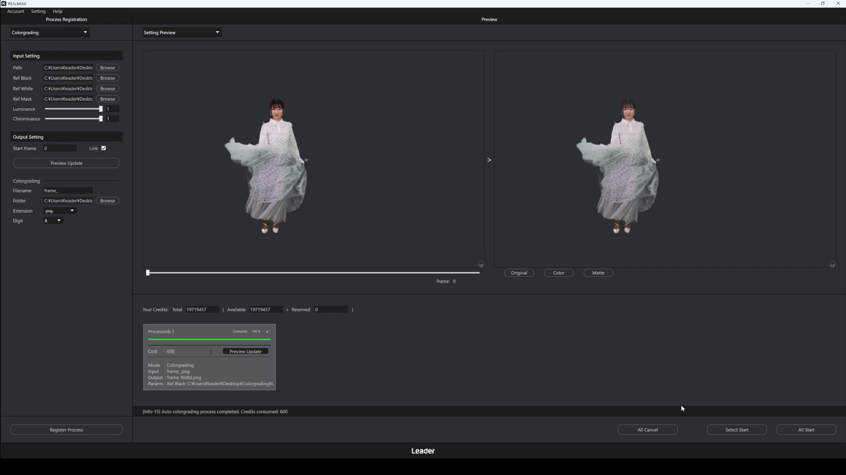Click the Output Setting section header
This screenshot has width=846, height=475.
pos(67,137)
